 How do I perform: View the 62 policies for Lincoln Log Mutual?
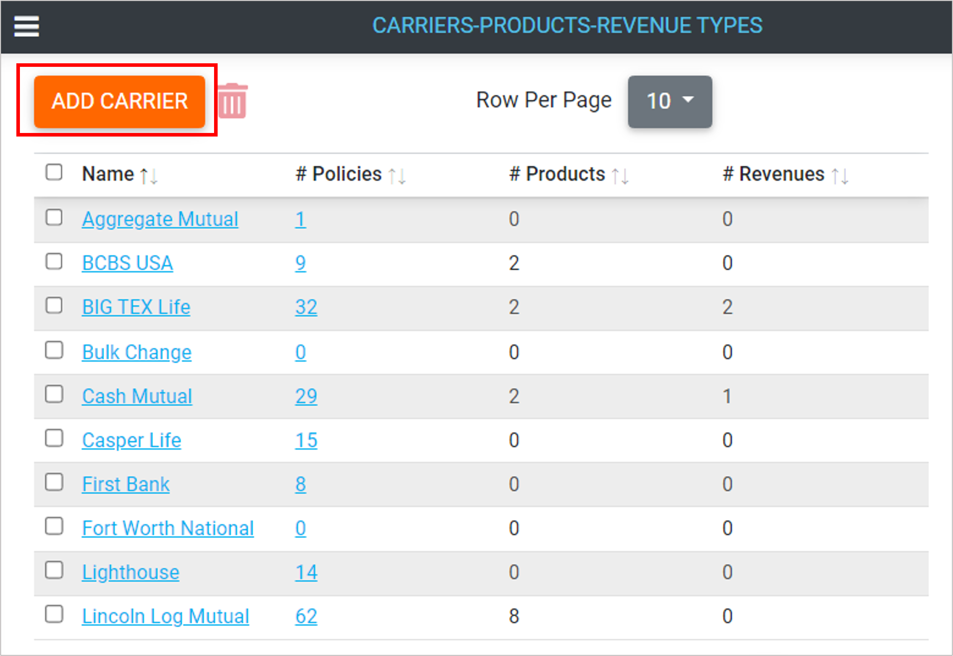(306, 616)
